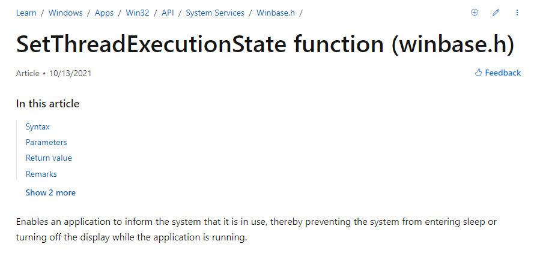Click the In this article heading
Screen dimensions: 549x256
tap(47, 104)
